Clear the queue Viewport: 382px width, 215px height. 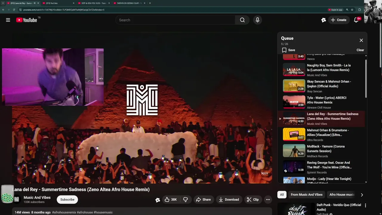click(360, 50)
